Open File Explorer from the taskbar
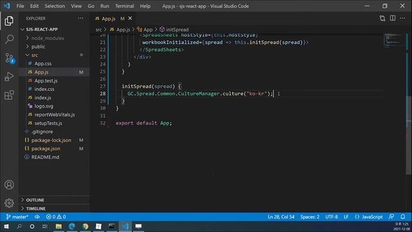This screenshot has width=412, height=232. tap(59, 226)
